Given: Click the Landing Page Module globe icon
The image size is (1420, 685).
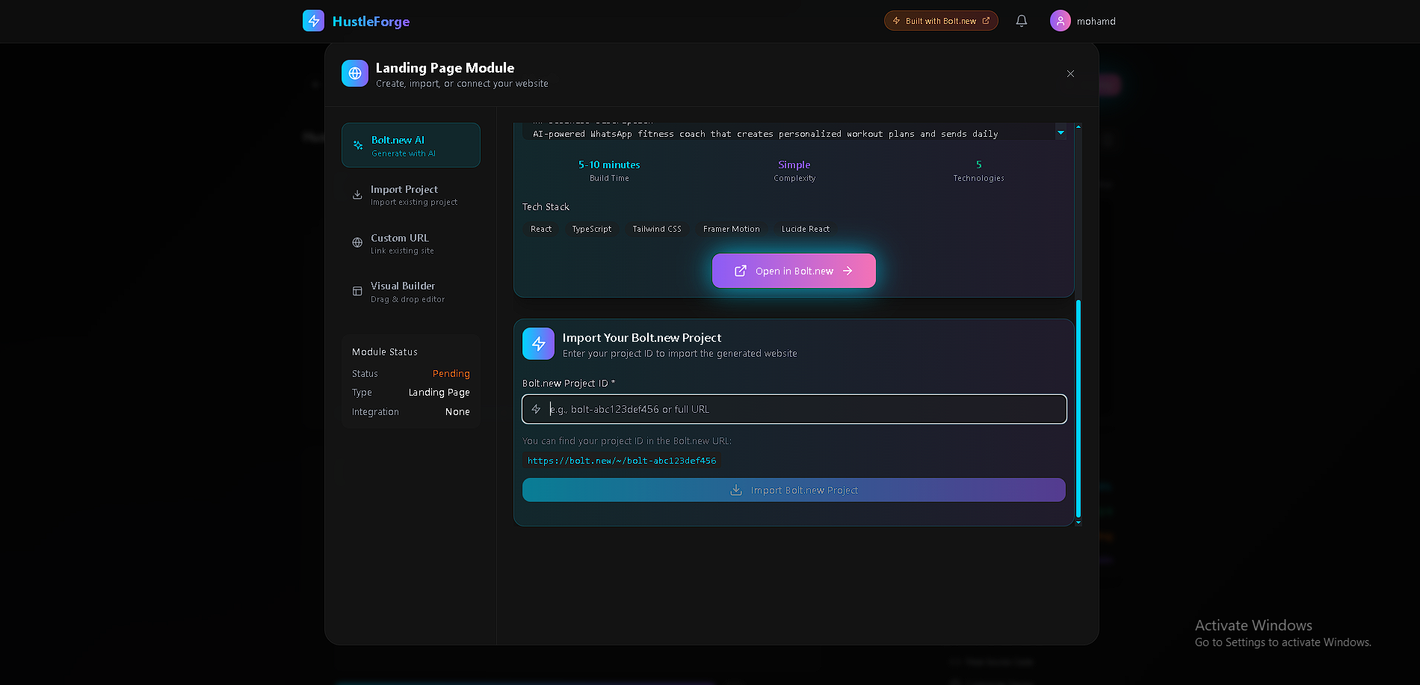Looking at the screenshot, I should [355, 73].
